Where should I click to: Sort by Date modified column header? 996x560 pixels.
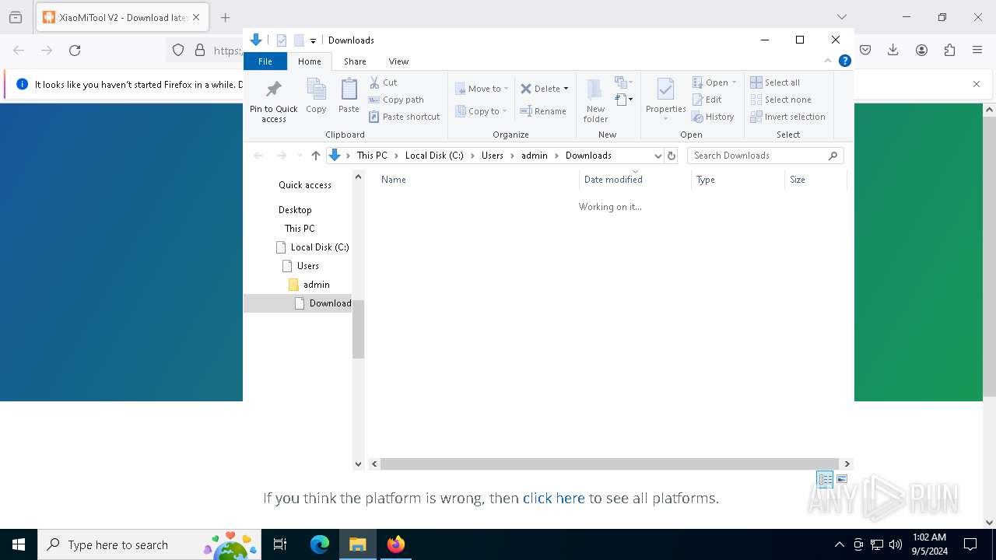[x=635, y=180]
